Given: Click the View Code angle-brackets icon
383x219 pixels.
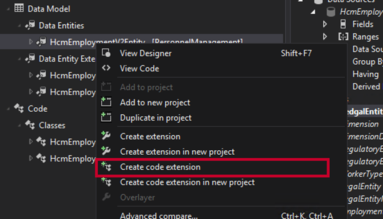Looking at the screenshot, I should click(106, 68).
